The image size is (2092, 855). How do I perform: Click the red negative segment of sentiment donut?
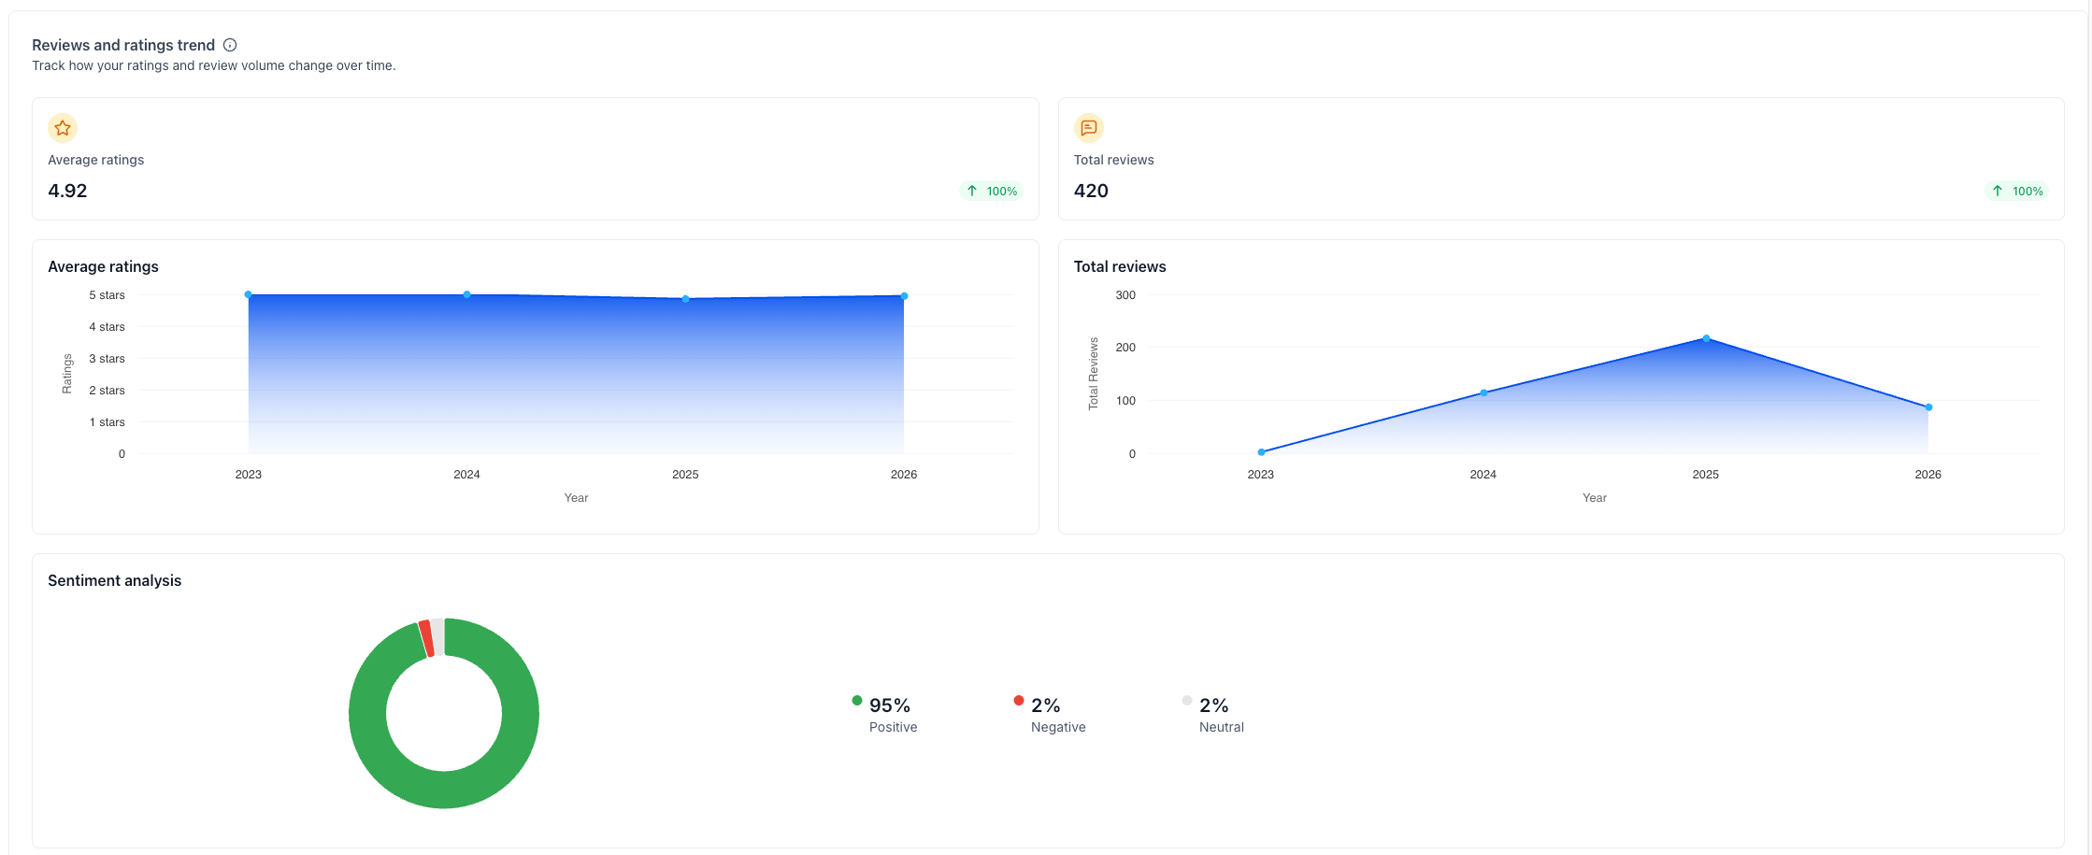point(426,638)
